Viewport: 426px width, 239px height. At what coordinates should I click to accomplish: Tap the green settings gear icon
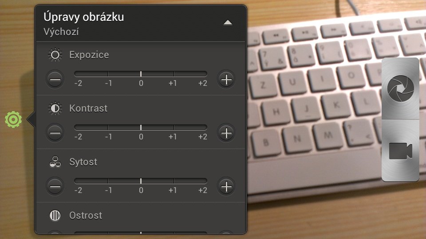coord(13,119)
